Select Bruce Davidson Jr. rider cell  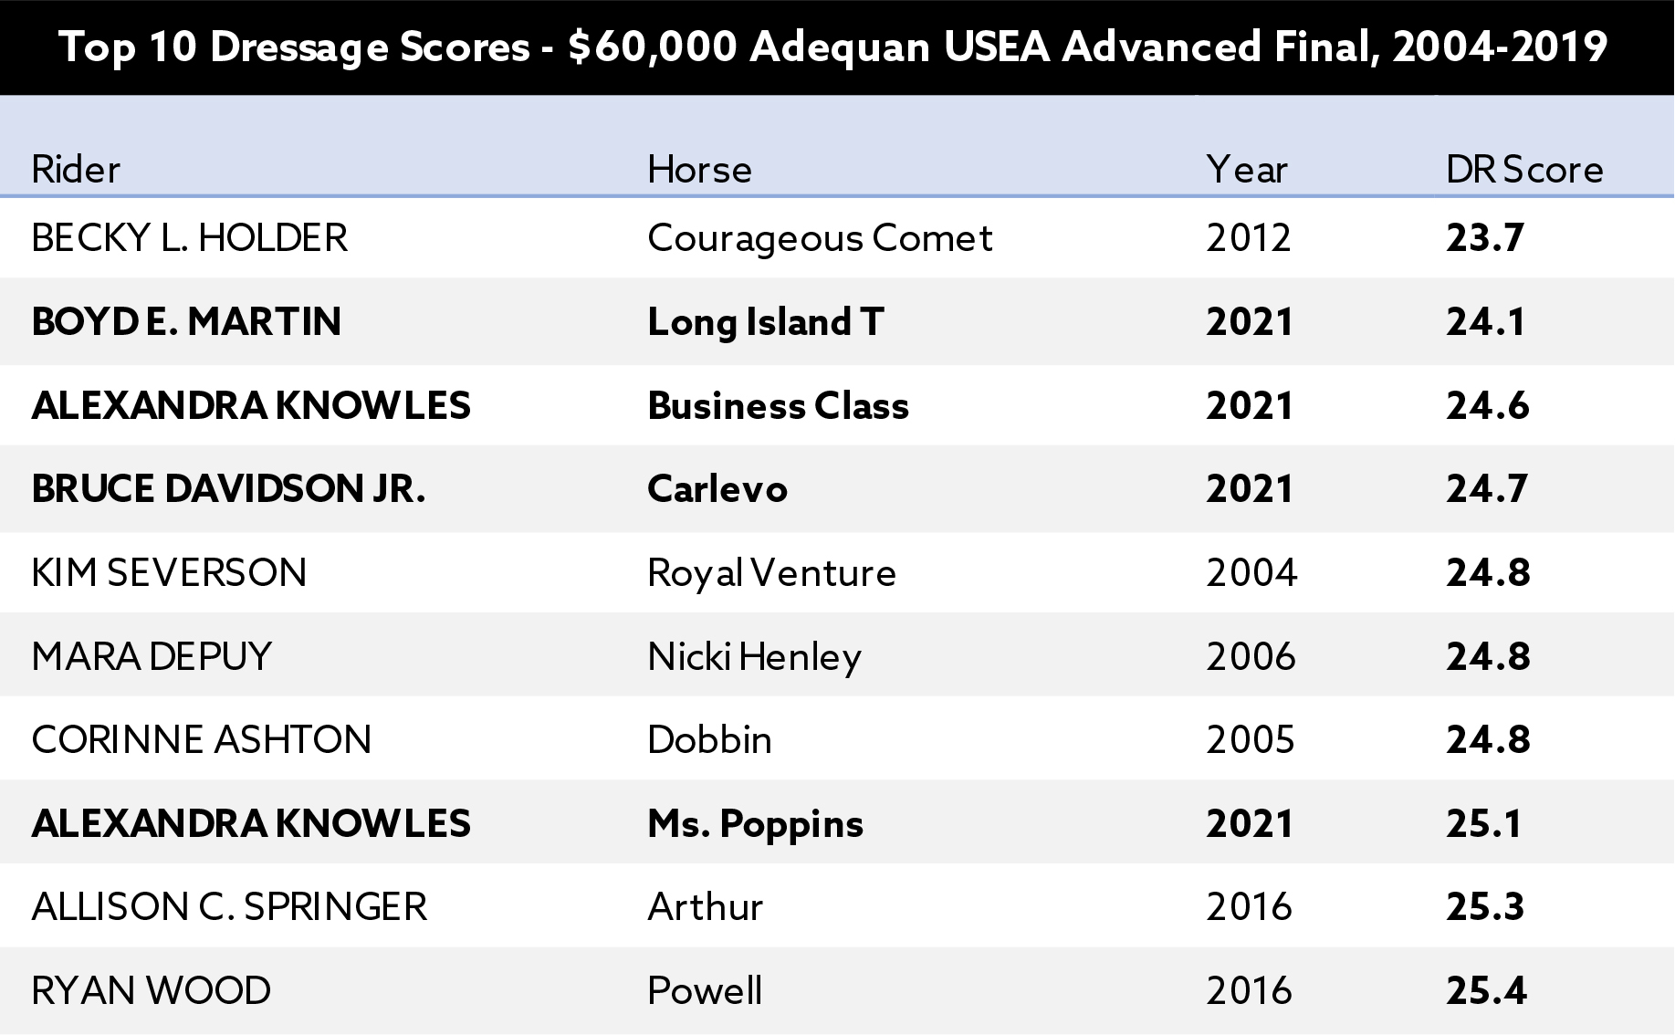228,489
